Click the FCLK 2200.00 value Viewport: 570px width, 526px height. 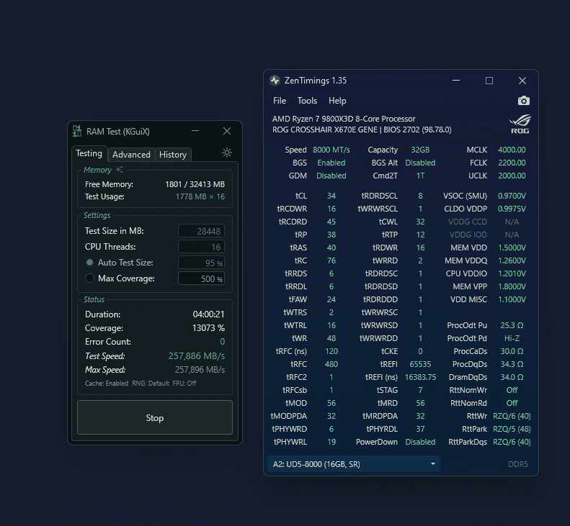512,163
